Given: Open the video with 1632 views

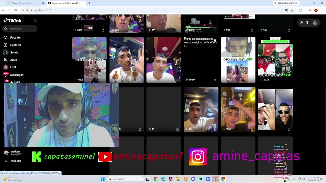Looking at the screenshot, I should tap(89, 60).
